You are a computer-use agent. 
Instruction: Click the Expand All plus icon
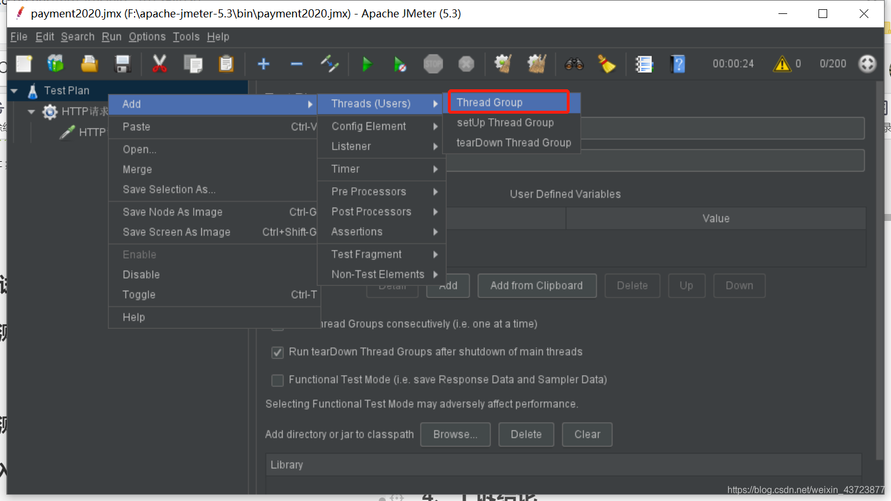click(x=263, y=64)
